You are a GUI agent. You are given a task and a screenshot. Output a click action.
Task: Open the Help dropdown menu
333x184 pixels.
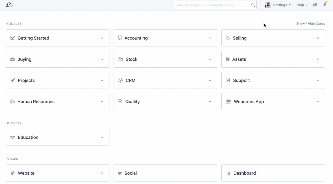[302, 5]
